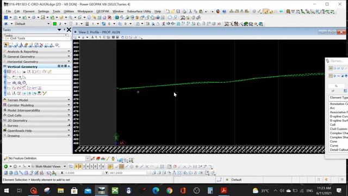Toggle view 8 button
The width and height of the screenshot is (348, 196).
[x=103, y=167]
